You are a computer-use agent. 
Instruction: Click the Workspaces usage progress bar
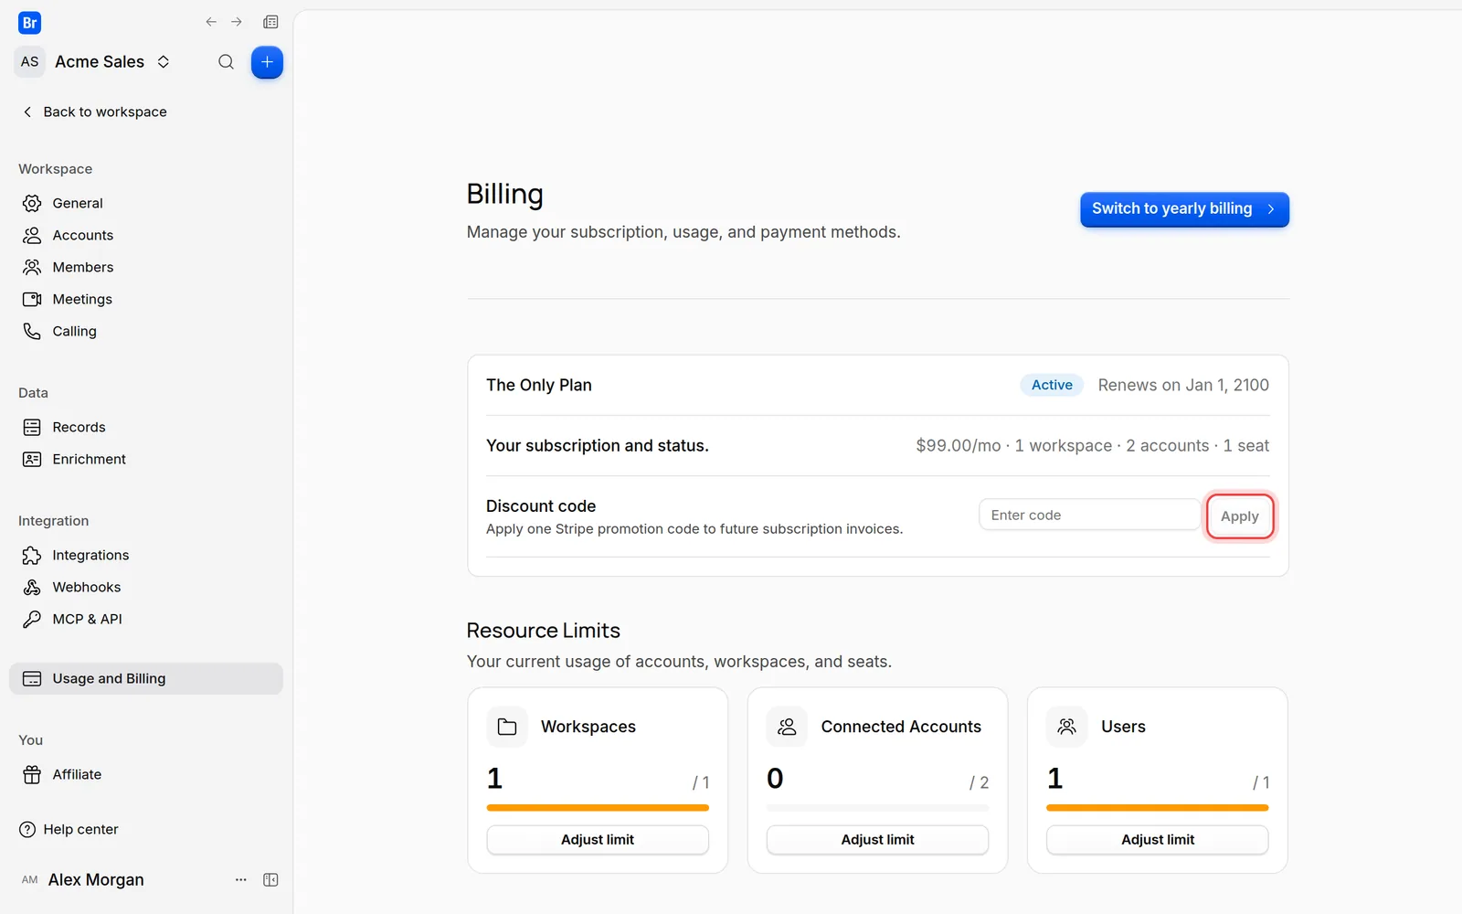coord(598,808)
